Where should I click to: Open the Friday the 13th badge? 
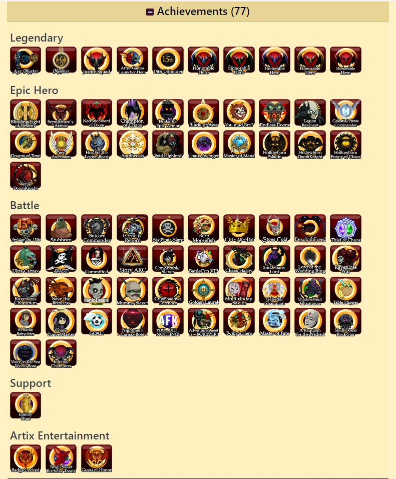(x=26, y=229)
